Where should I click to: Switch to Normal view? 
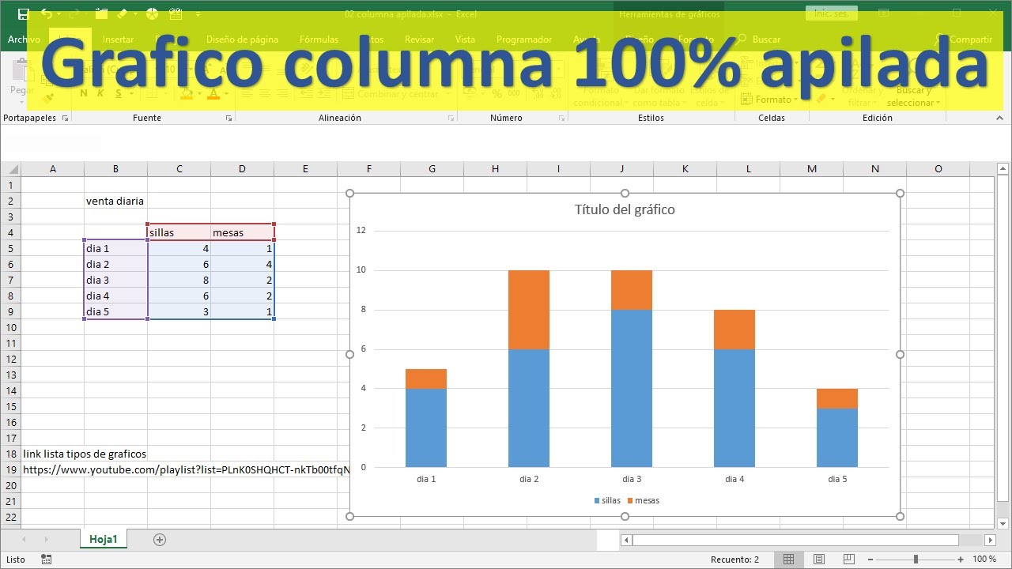[788, 560]
